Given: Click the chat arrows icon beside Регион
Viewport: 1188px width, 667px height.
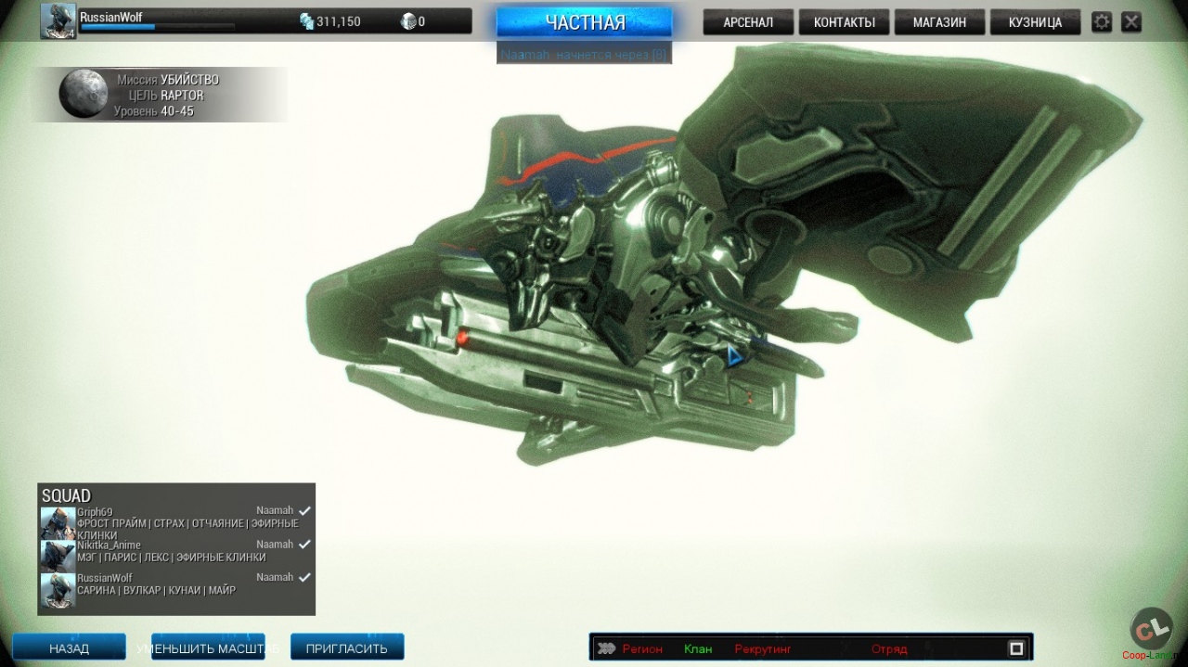Looking at the screenshot, I should pyautogui.click(x=606, y=648).
